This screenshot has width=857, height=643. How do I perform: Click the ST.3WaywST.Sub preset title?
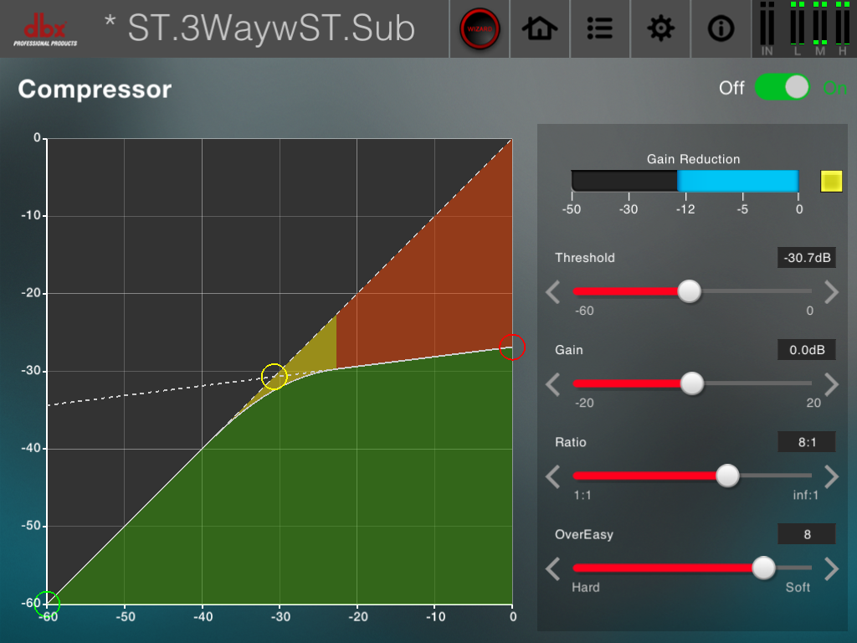click(x=271, y=28)
